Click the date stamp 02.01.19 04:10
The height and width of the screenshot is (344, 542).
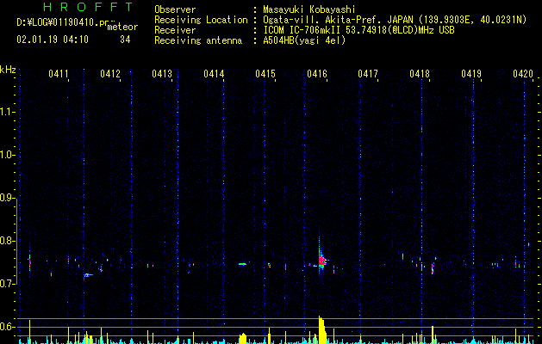pyautogui.click(x=53, y=40)
